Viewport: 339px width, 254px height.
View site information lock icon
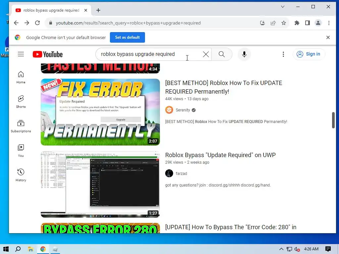click(x=51, y=23)
